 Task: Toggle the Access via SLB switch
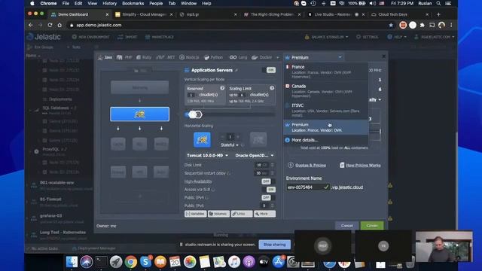tap(269, 189)
